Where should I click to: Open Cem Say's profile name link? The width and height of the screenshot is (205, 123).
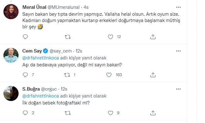(32, 51)
